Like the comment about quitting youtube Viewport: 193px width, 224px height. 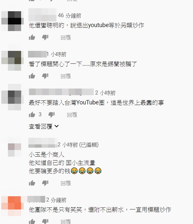[32, 37]
